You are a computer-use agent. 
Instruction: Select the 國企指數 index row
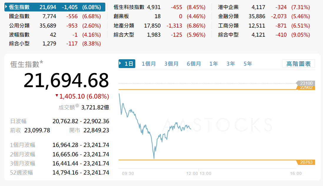tap(19, 16)
